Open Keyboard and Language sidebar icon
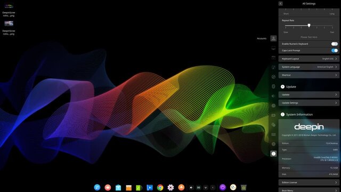Viewport: 341px width, 192px height. (x=273, y=134)
